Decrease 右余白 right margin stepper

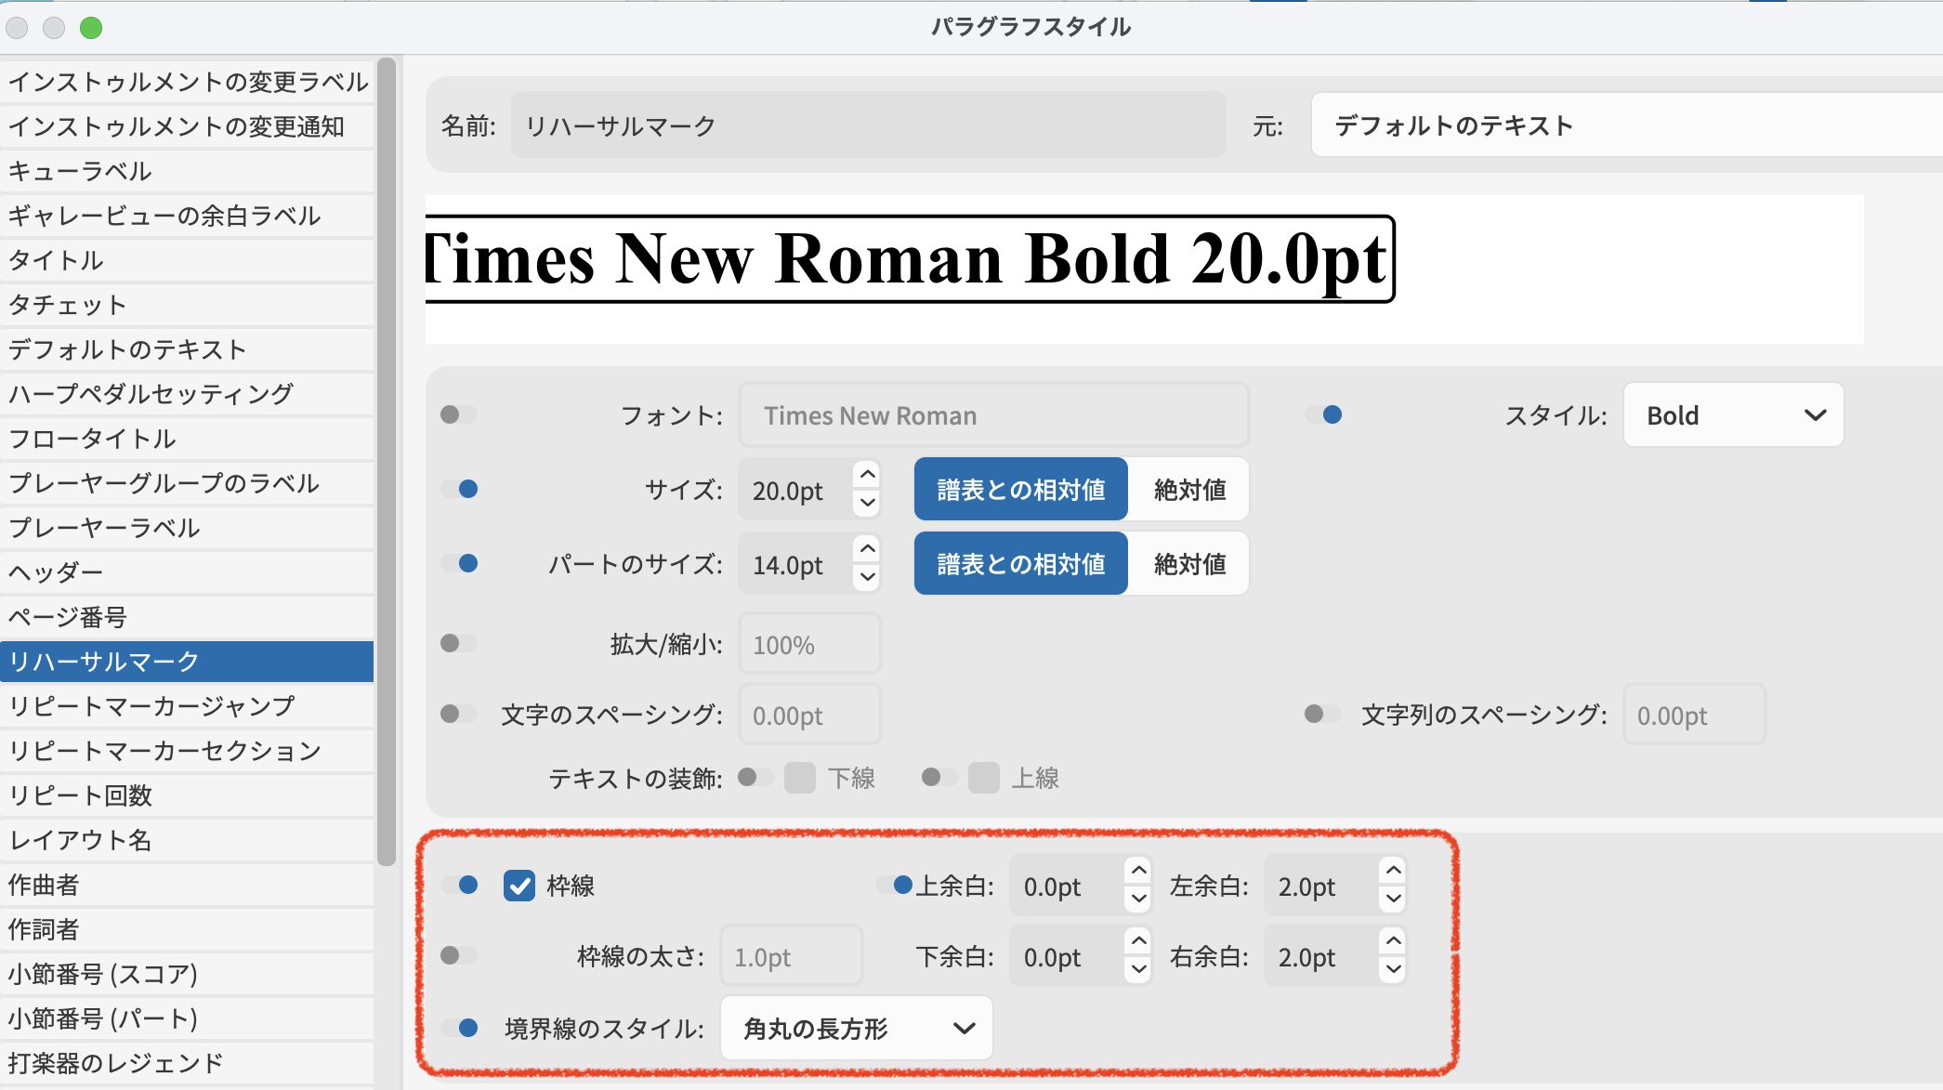1392,969
